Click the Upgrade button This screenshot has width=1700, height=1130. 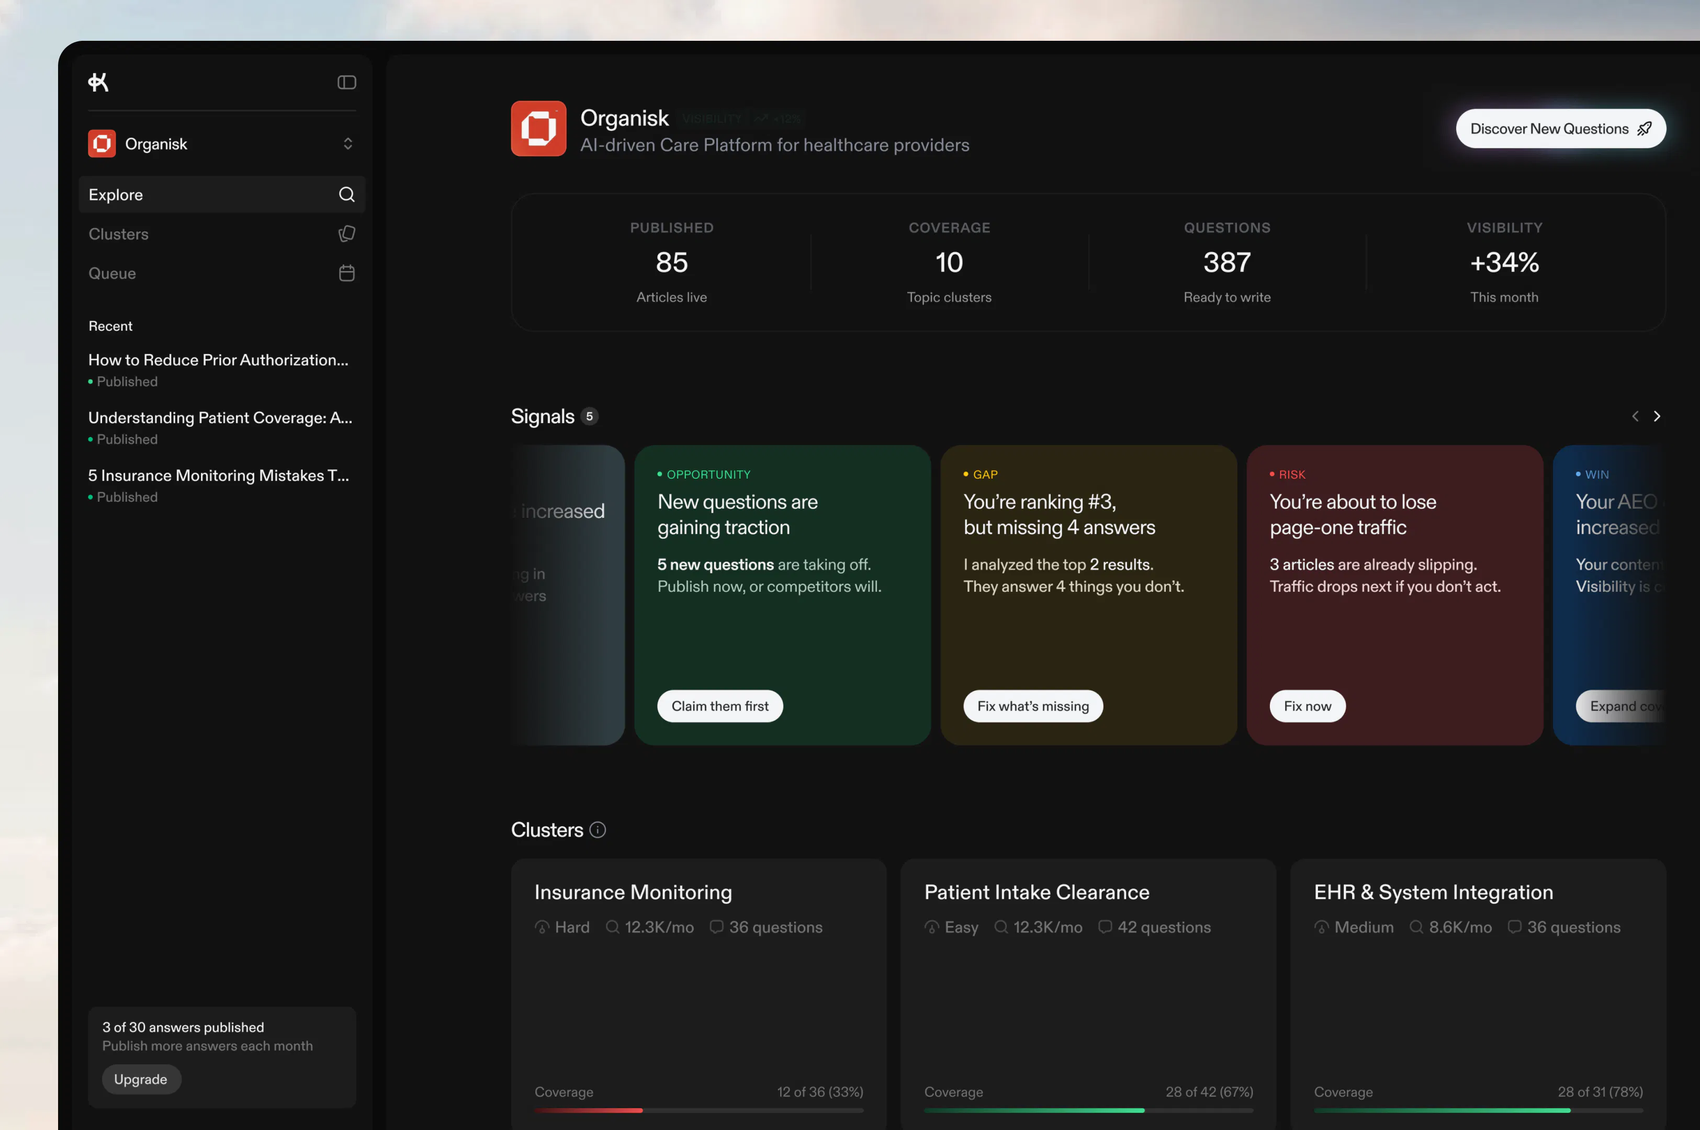point(141,1079)
